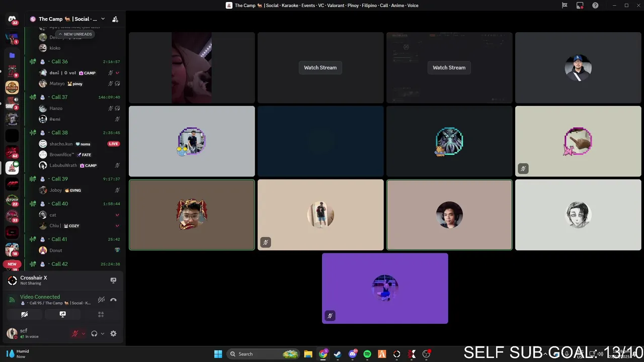Open Chrome from the taskbar

click(323, 354)
